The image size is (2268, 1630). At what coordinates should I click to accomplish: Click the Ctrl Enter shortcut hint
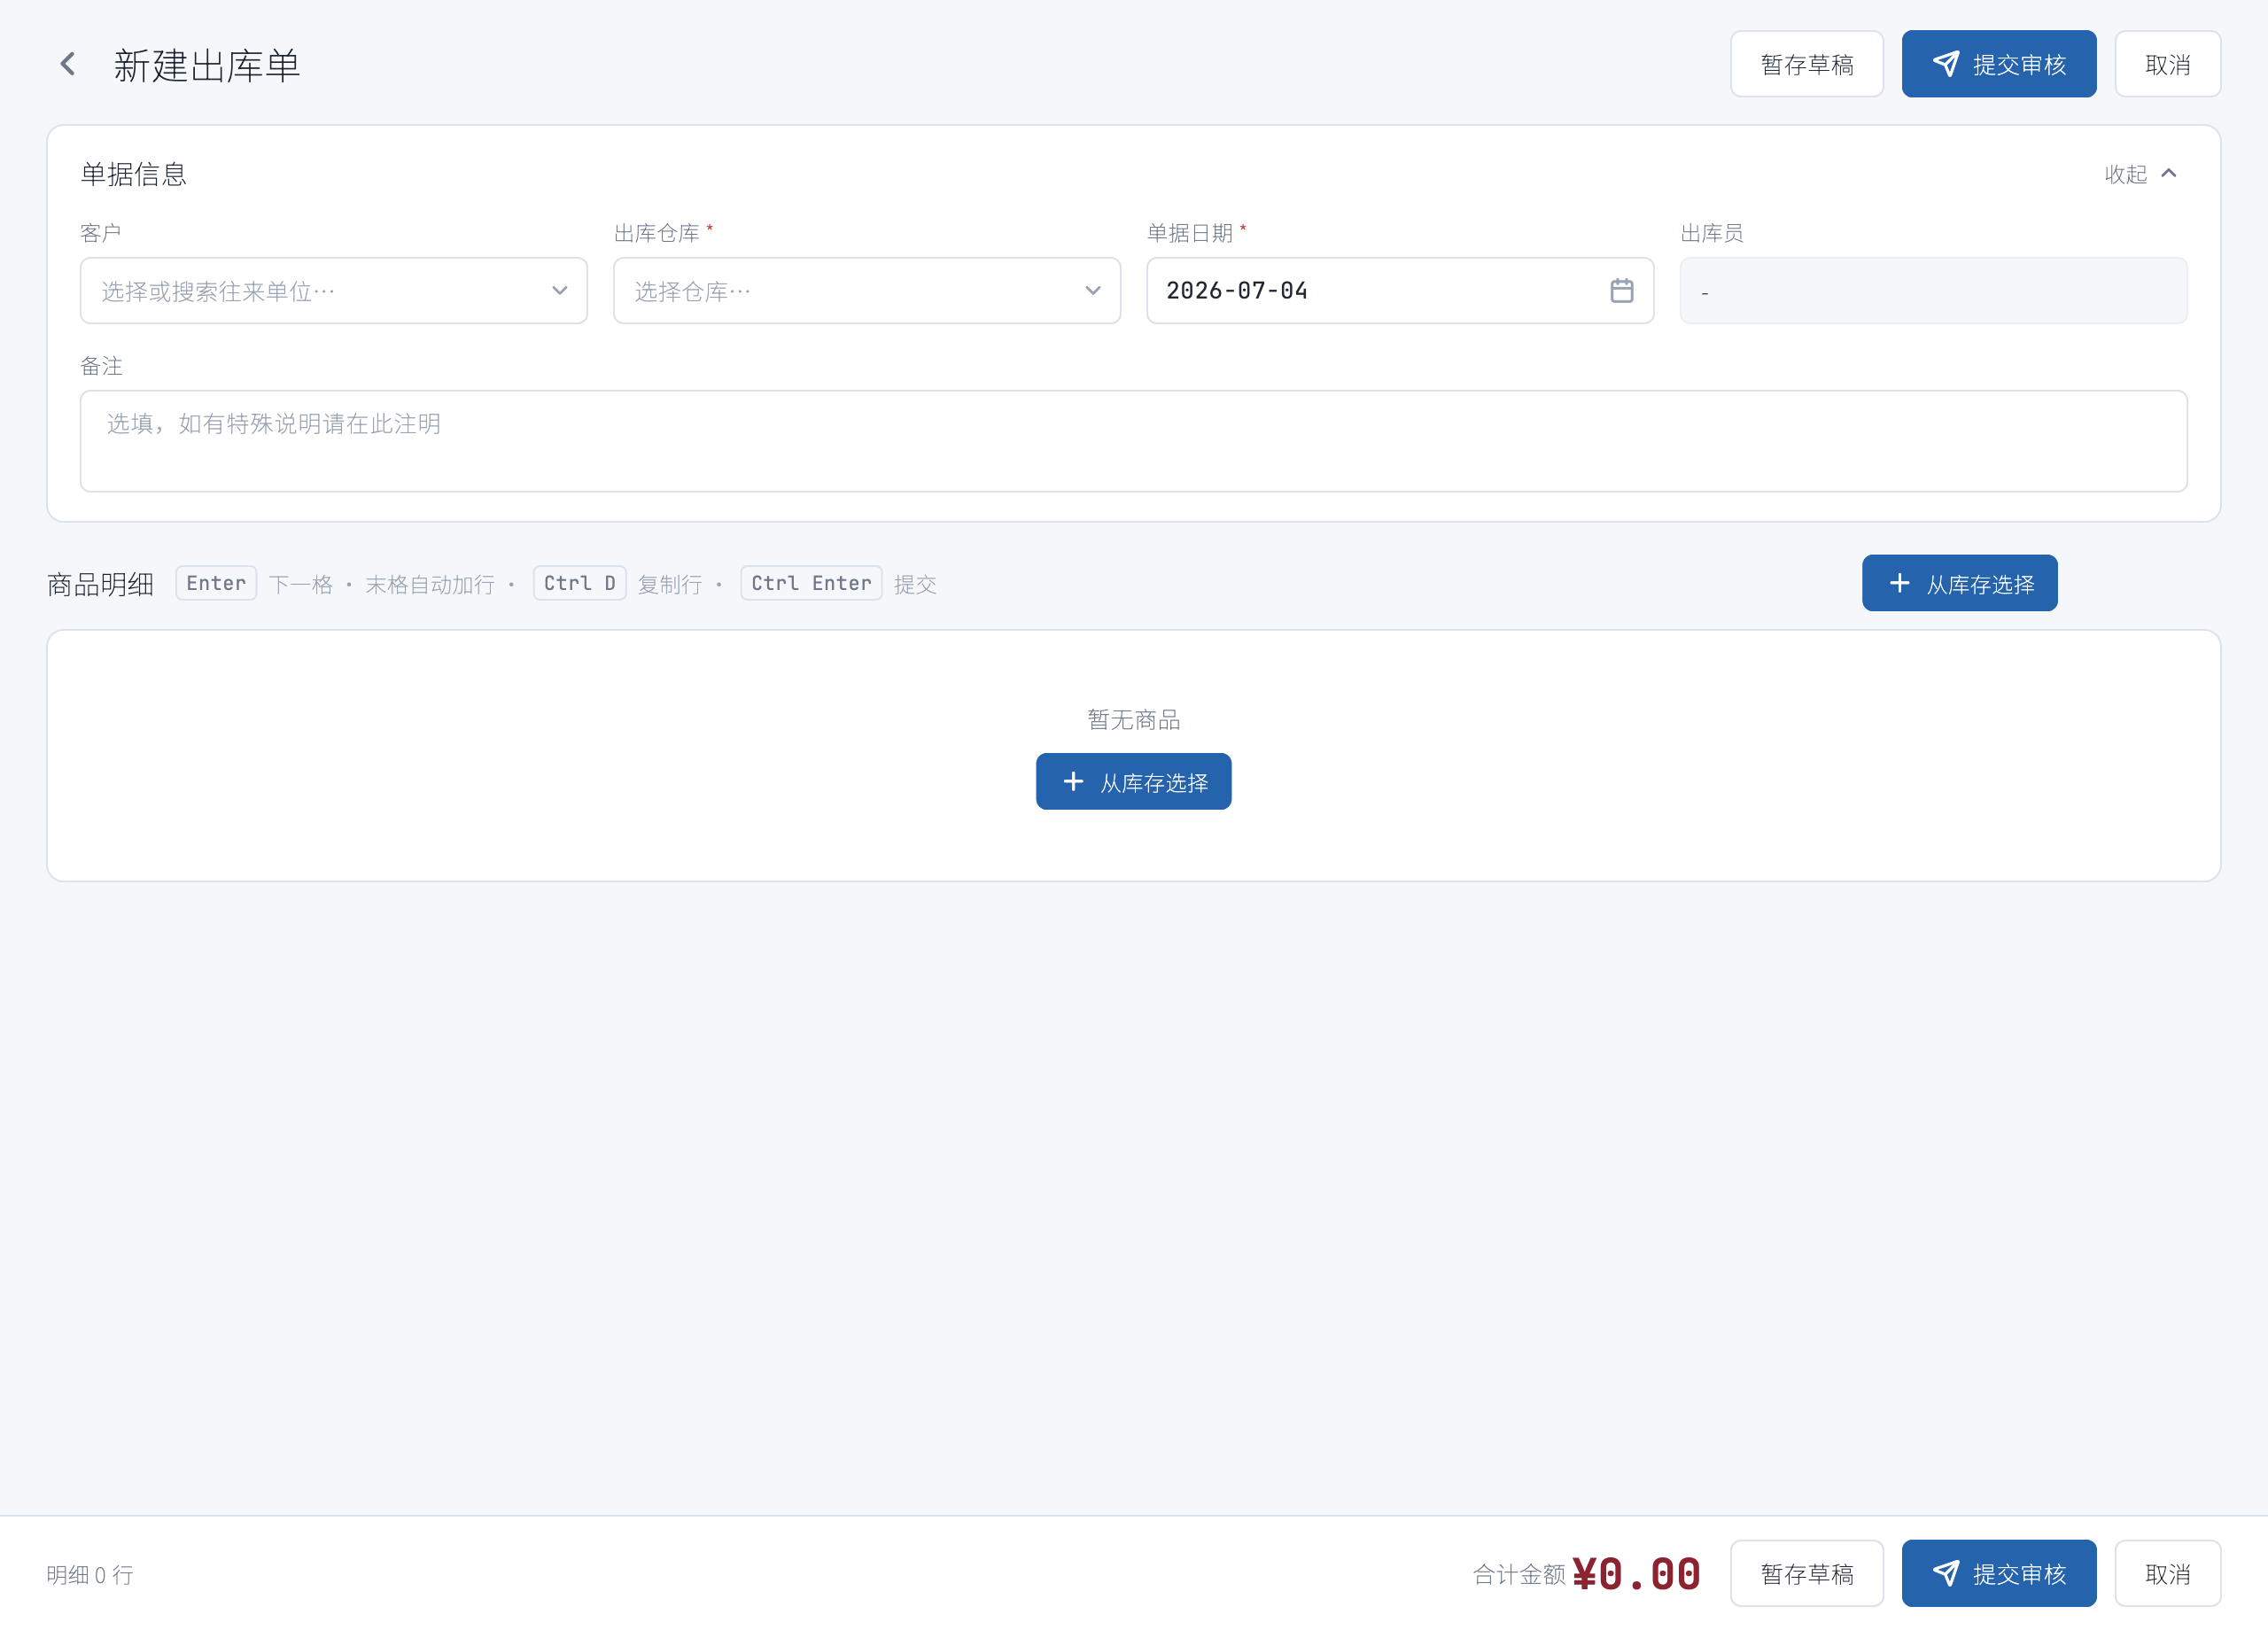click(x=811, y=584)
